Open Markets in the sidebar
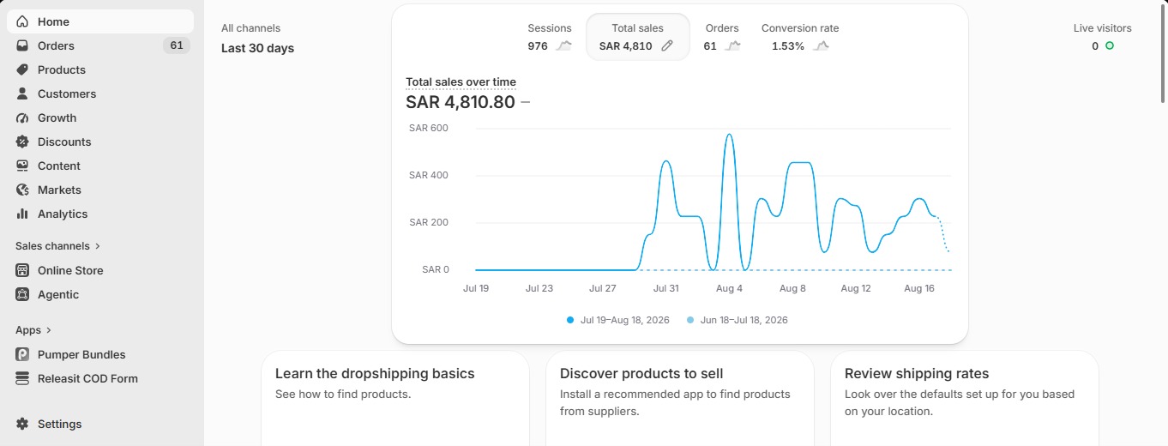 tap(100, 190)
